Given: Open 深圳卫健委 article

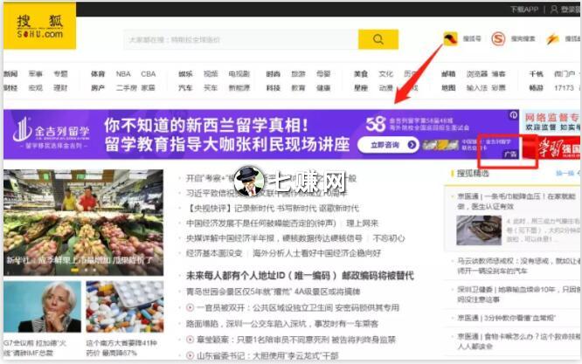Looking at the screenshot, I should tap(518, 294).
